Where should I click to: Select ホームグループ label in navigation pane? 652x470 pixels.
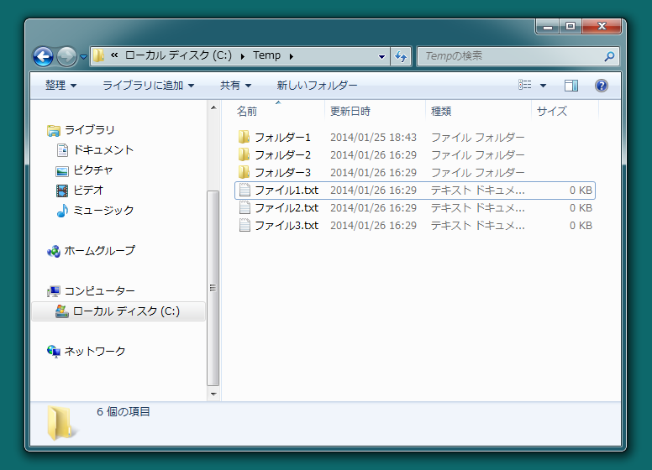click(x=100, y=251)
